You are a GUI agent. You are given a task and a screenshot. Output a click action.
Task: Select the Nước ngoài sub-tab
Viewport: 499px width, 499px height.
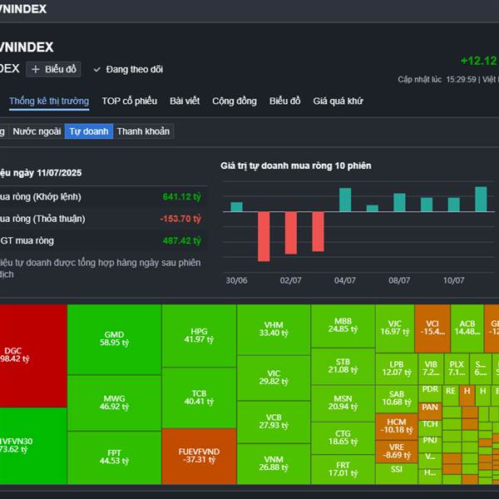[x=37, y=131]
